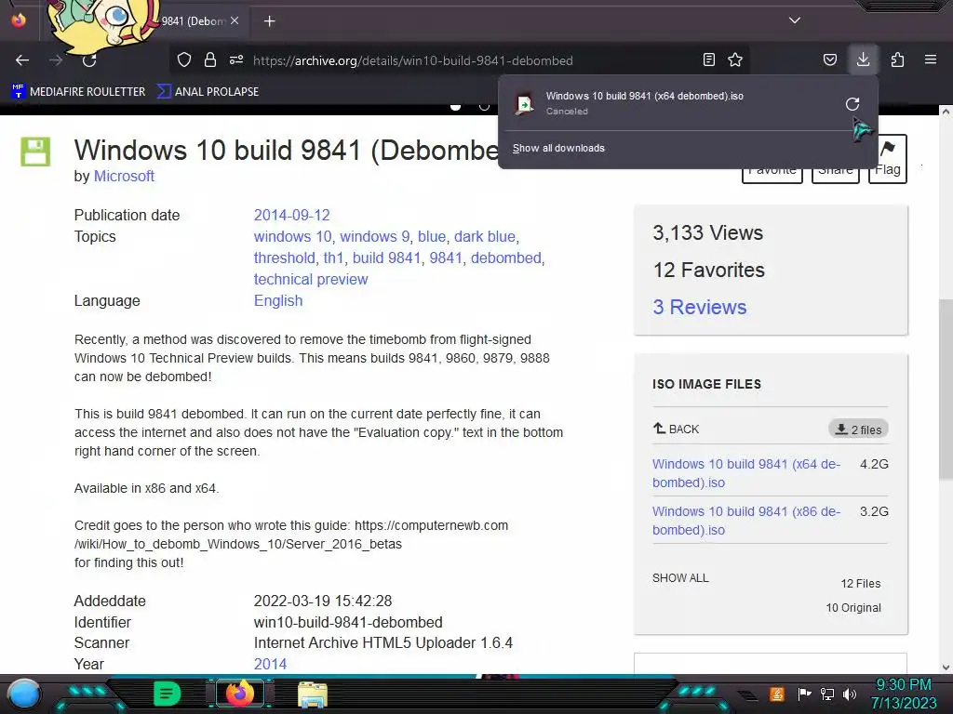Open the Microsoft creator link
Viewport: 953px width, 714px height.
pos(124,176)
